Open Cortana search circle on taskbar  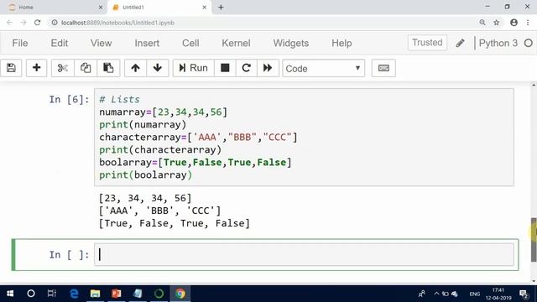[31, 294]
